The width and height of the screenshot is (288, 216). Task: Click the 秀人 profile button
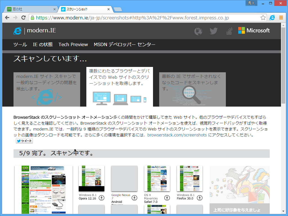tap(251, 3)
